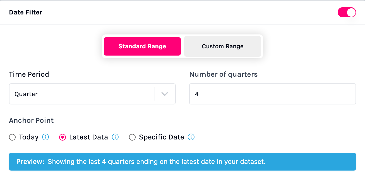Select the Today radio button
365x180 pixels.
[12, 137]
